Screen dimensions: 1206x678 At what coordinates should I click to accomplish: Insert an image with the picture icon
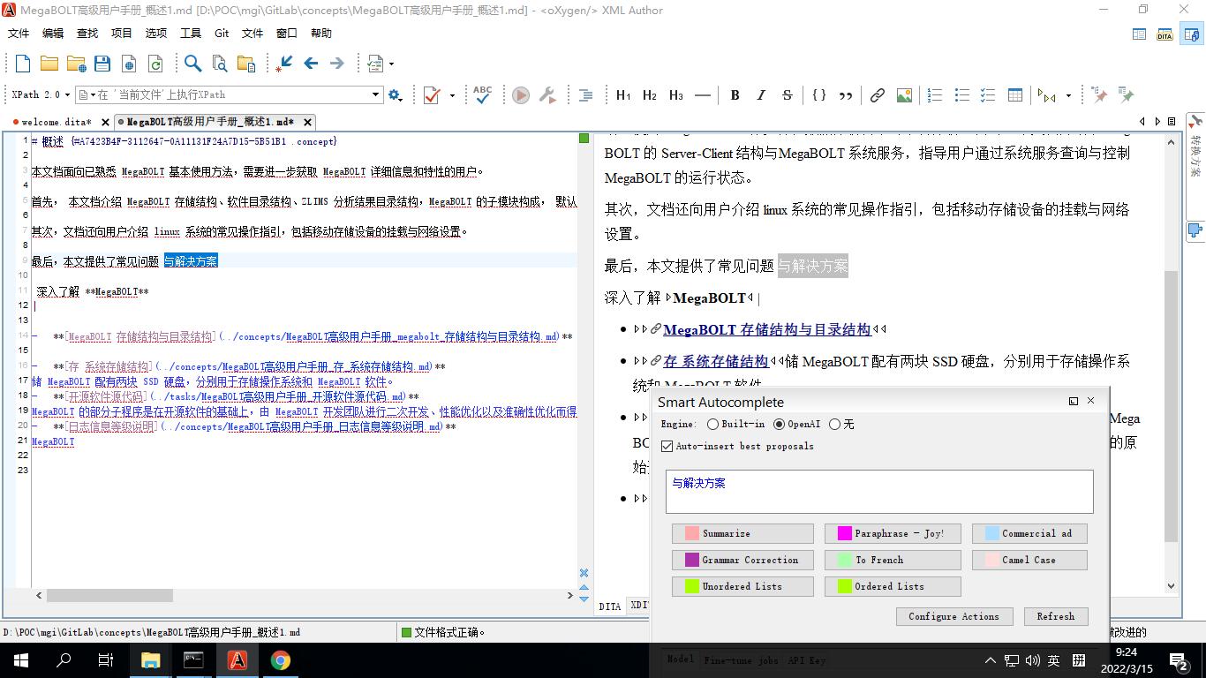click(x=904, y=95)
